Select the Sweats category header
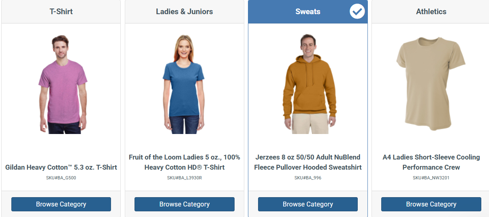Viewport: 489px width, 217px height. click(x=308, y=12)
